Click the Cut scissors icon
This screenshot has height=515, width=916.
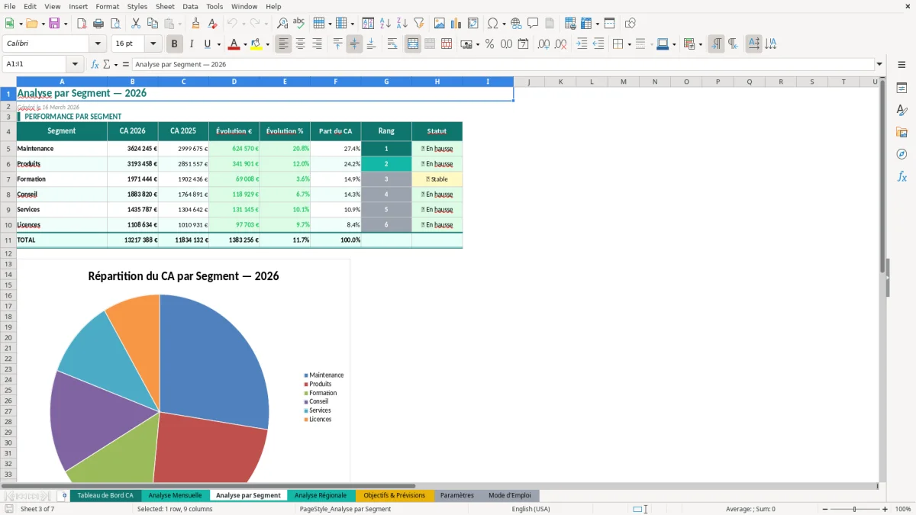coord(136,24)
